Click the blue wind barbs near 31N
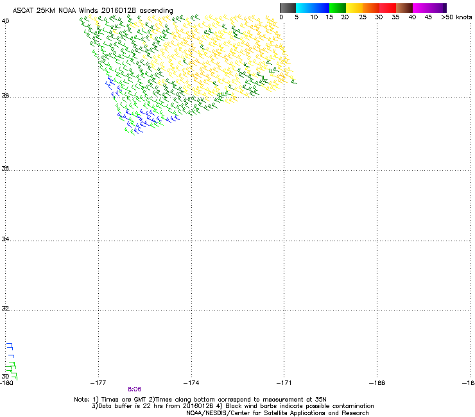 [10, 350]
